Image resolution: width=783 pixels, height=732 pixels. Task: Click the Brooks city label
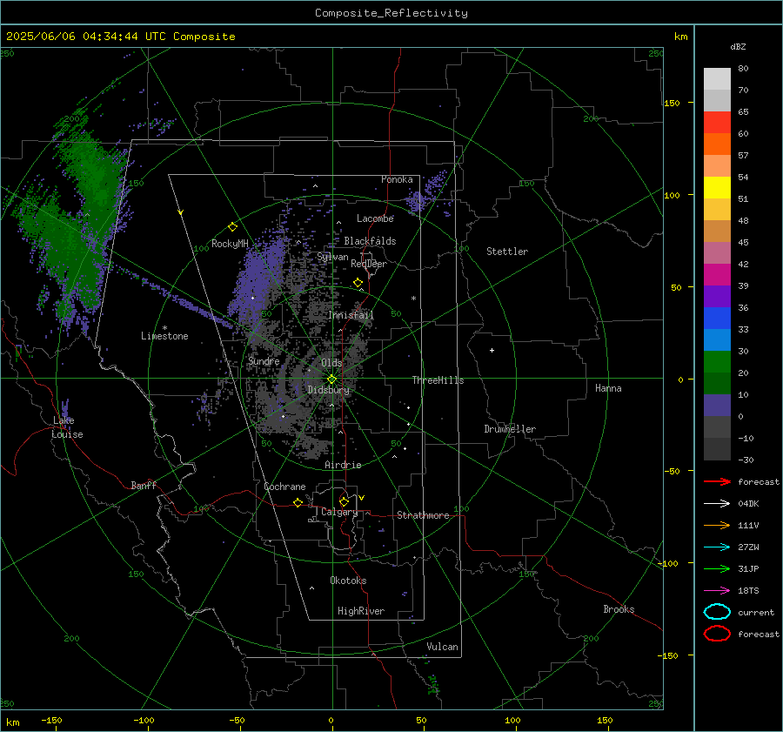tap(619, 609)
